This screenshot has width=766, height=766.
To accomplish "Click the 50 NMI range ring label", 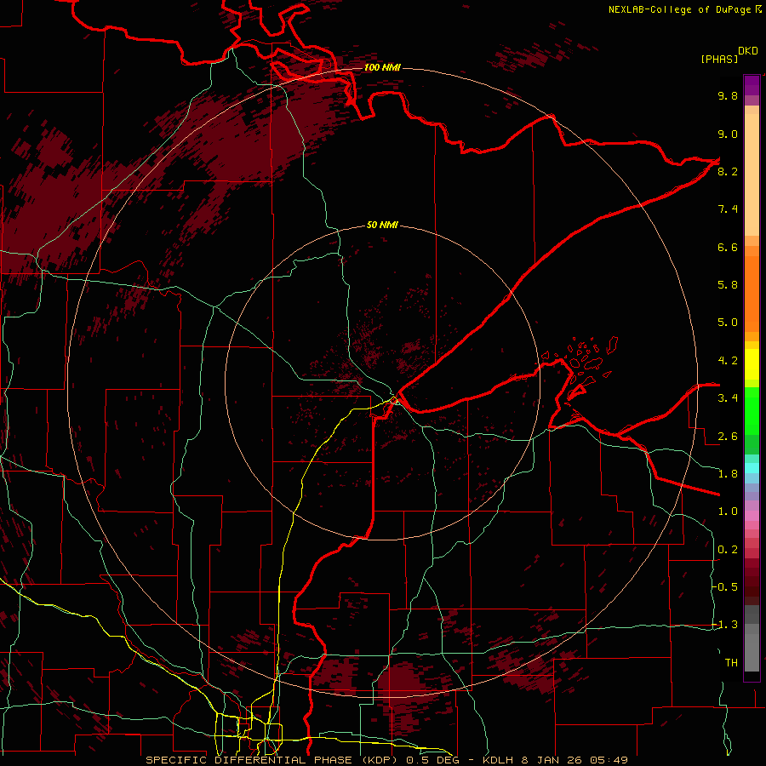I will tap(382, 226).
